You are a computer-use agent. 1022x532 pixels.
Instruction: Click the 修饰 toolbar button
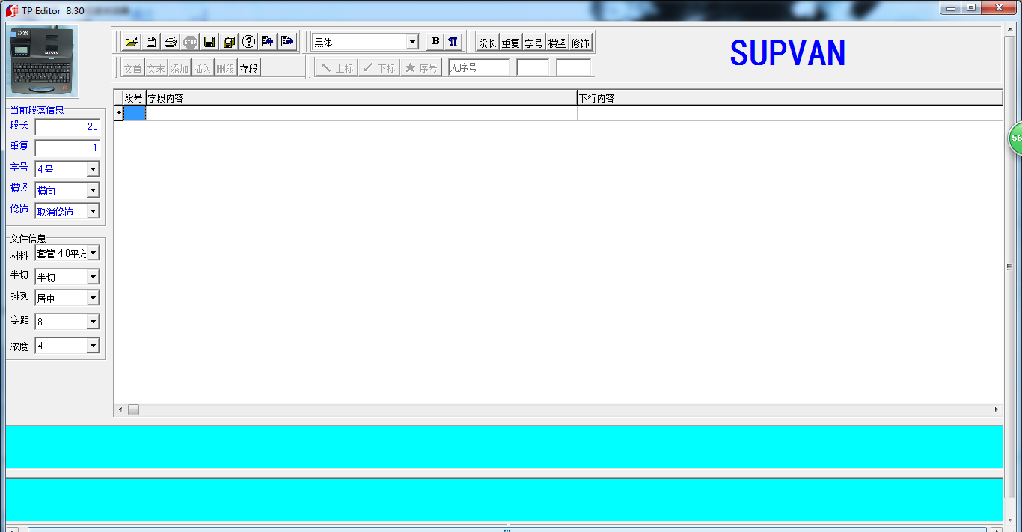pos(581,43)
